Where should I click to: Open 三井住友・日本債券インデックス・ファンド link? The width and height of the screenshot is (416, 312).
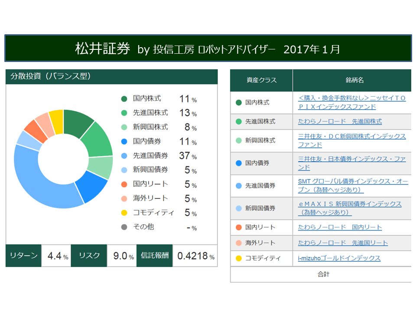[352, 163]
